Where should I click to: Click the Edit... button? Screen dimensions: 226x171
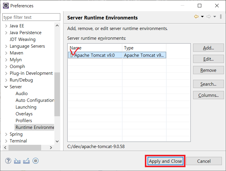tap(208, 59)
